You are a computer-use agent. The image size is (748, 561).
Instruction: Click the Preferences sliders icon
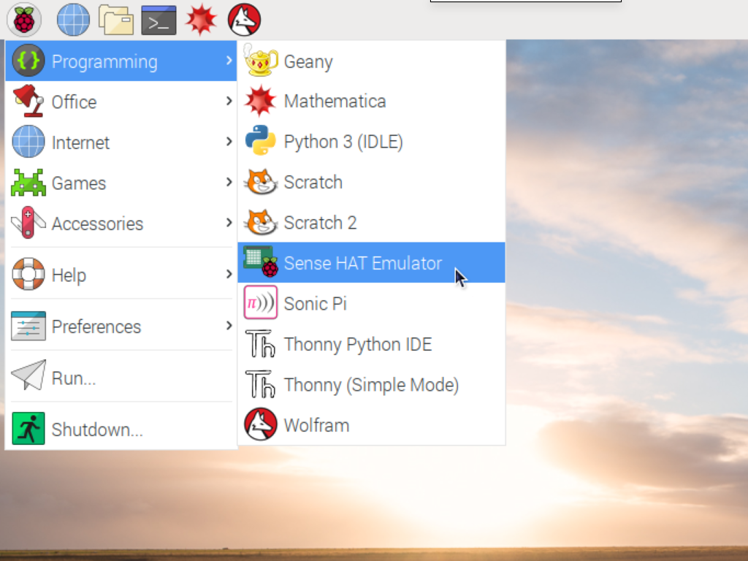28,326
